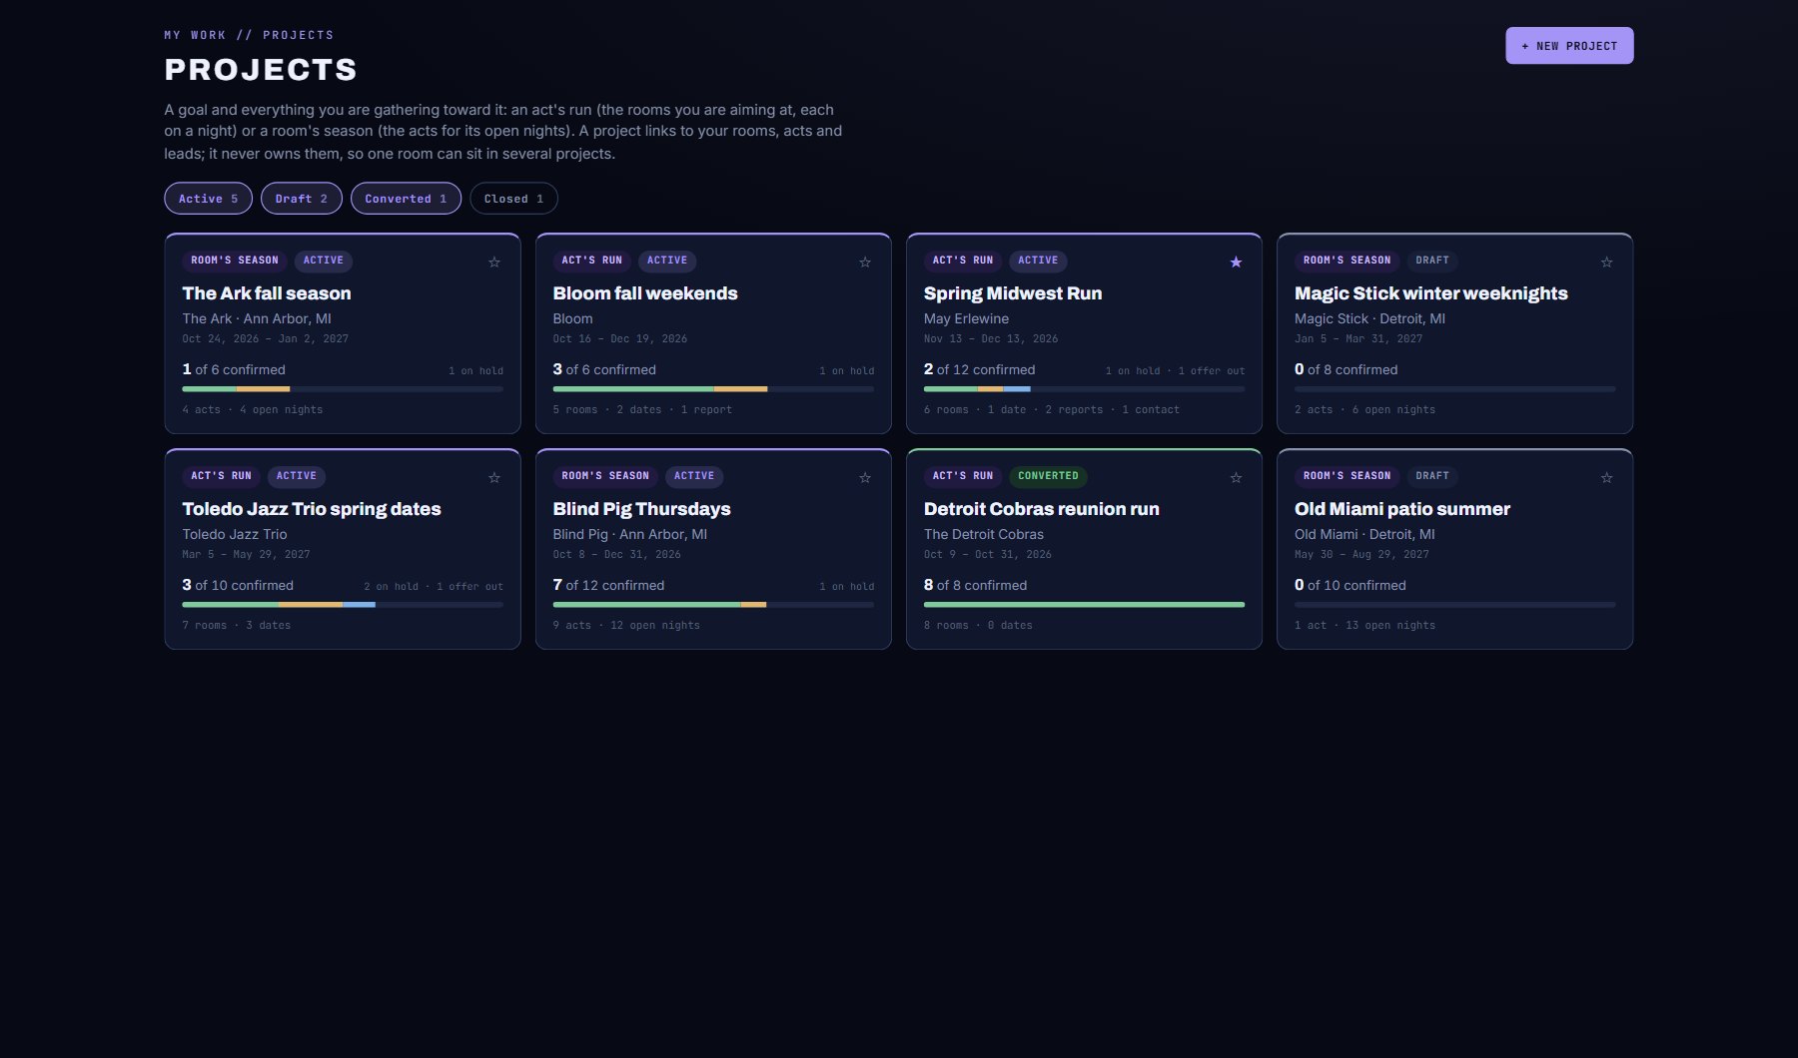
Task: Open Magic Stick winter weeknights title
Action: click(1431, 293)
